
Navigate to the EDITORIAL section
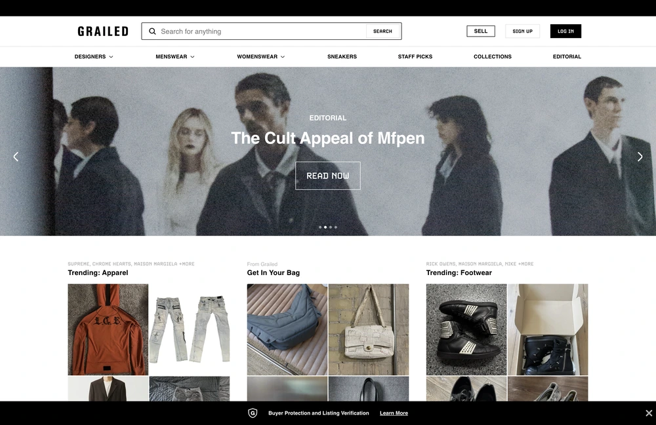coord(567,56)
